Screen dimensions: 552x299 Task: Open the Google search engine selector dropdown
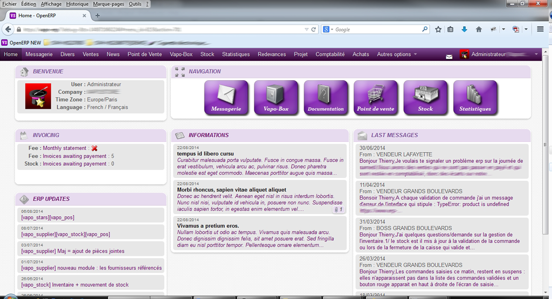pos(327,30)
